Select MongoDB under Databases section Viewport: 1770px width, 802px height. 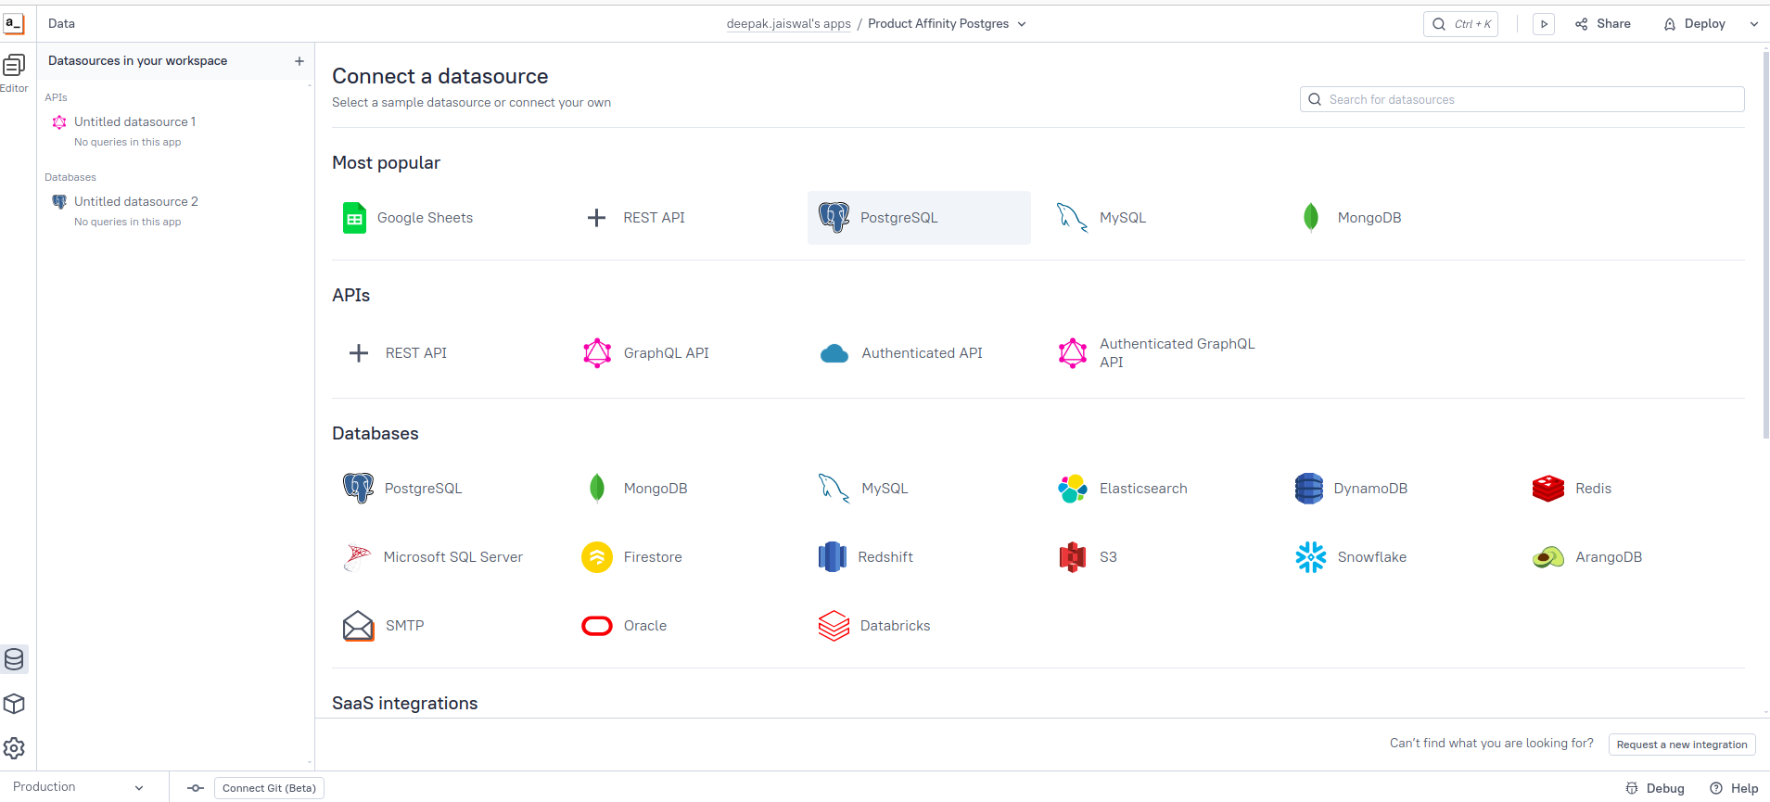coord(638,489)
